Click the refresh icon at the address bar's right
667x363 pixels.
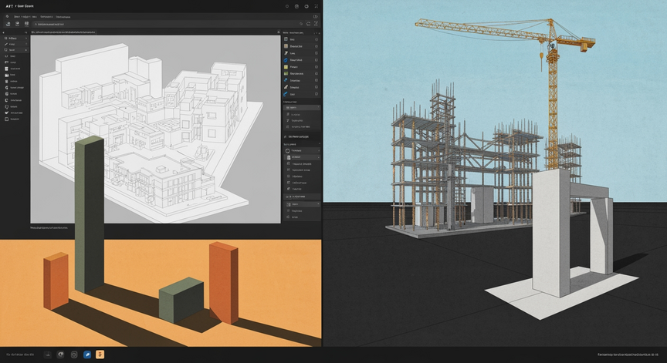[x=309, y=24]
